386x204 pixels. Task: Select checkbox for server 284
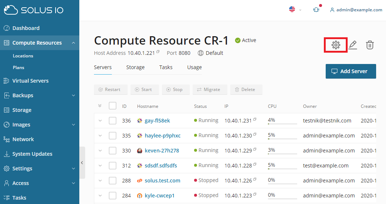(113, 196)
